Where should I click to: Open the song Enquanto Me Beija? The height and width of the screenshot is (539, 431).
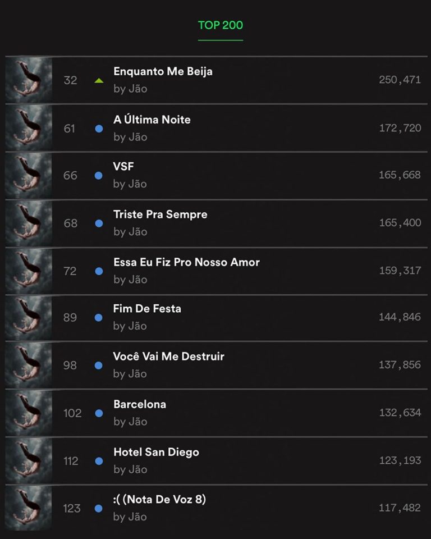tap(163, 71)
